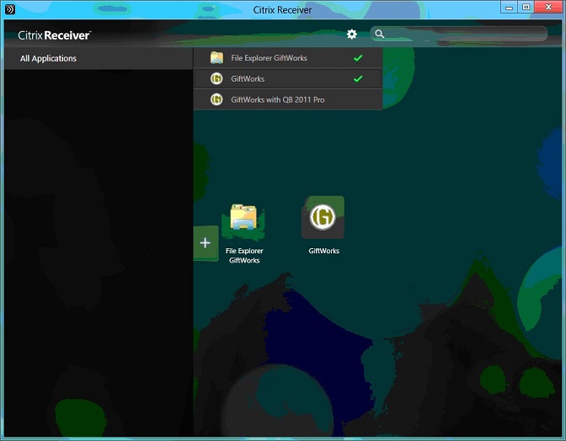Click the Citrix Receiver logo
Image resolution: width=566 pixels, height=441 pixels.
tap(54, 35)
